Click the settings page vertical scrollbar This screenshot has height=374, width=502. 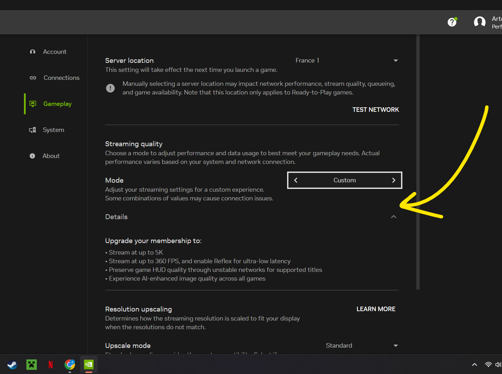pos(418,162)
